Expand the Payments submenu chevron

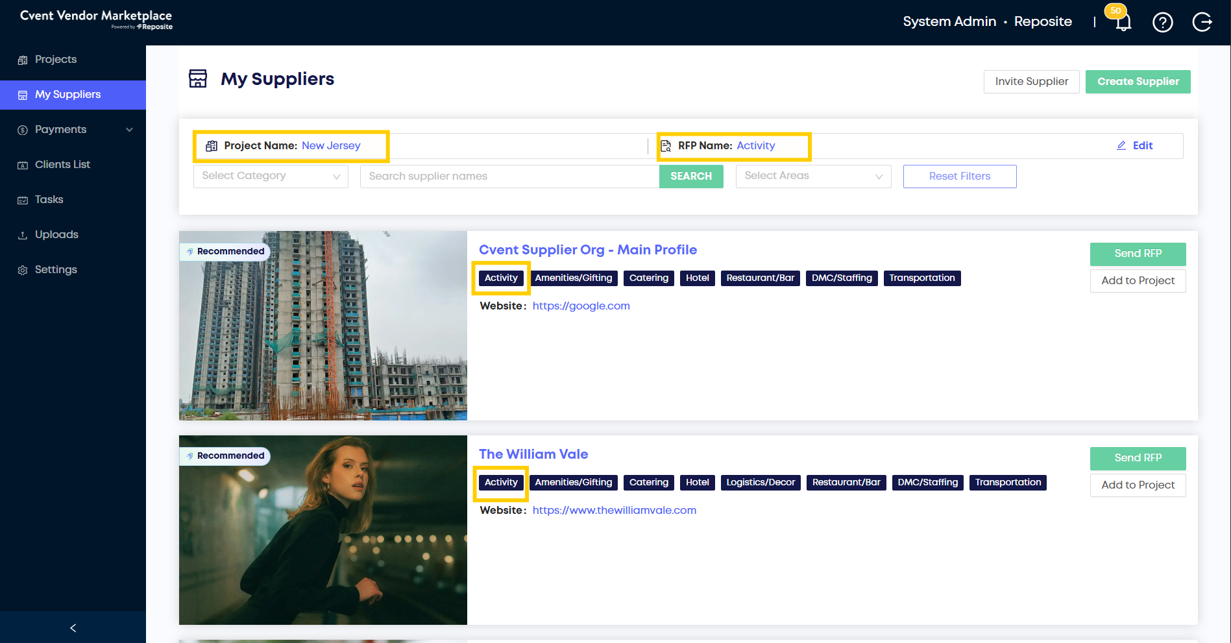click(x=130, y=130)
